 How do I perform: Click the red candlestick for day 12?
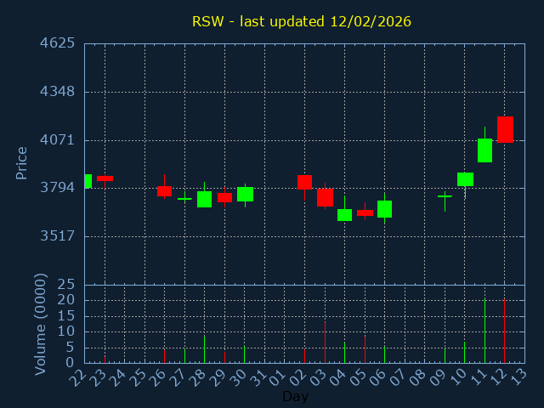505,129
